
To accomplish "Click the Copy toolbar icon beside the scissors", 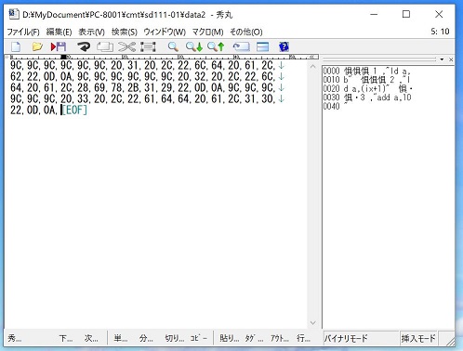I will pyautogui.click(x=105, y=46).
